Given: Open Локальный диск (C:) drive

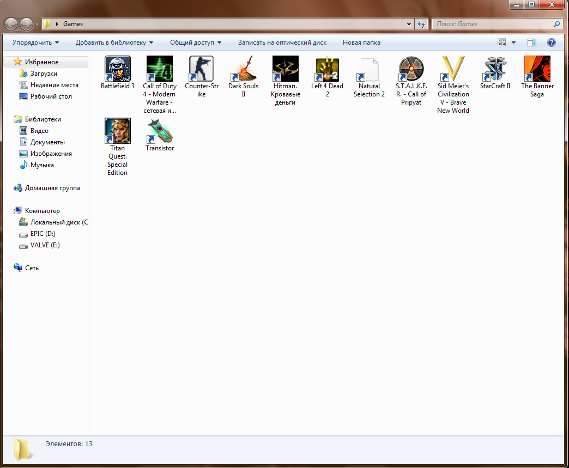Looking at the screenshot, I should coord(59,222).
